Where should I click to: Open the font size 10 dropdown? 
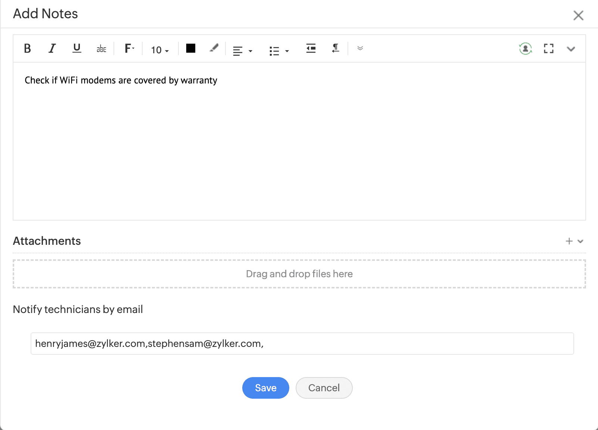click(x=160, y=50)
